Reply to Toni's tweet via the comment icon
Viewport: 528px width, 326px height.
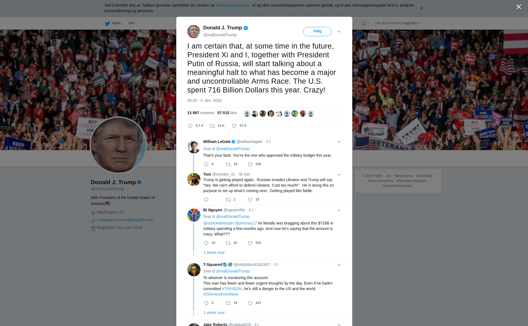pos(206,200)
